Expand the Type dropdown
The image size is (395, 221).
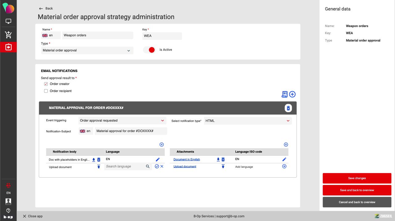pyautogui.click(x=87, y=50)
